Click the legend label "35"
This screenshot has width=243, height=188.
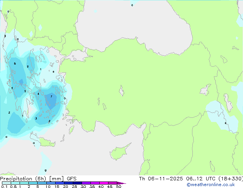tap(92, 186)
